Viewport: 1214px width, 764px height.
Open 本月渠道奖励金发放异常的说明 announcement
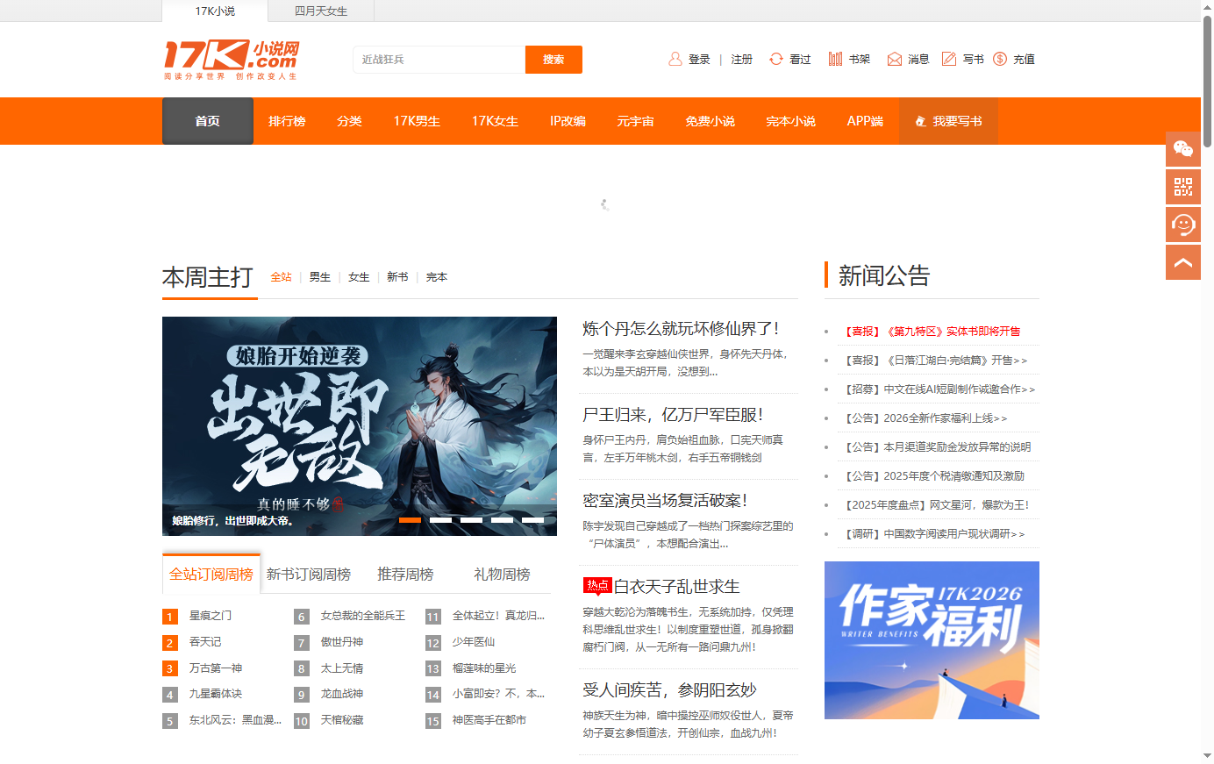tap(936, 447)
